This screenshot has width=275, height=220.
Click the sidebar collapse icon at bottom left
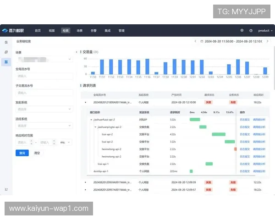(x=6, y=189)
